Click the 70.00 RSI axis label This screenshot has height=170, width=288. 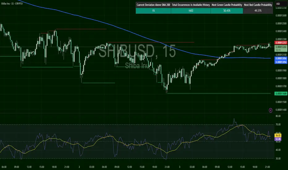[x=278, y=125]
